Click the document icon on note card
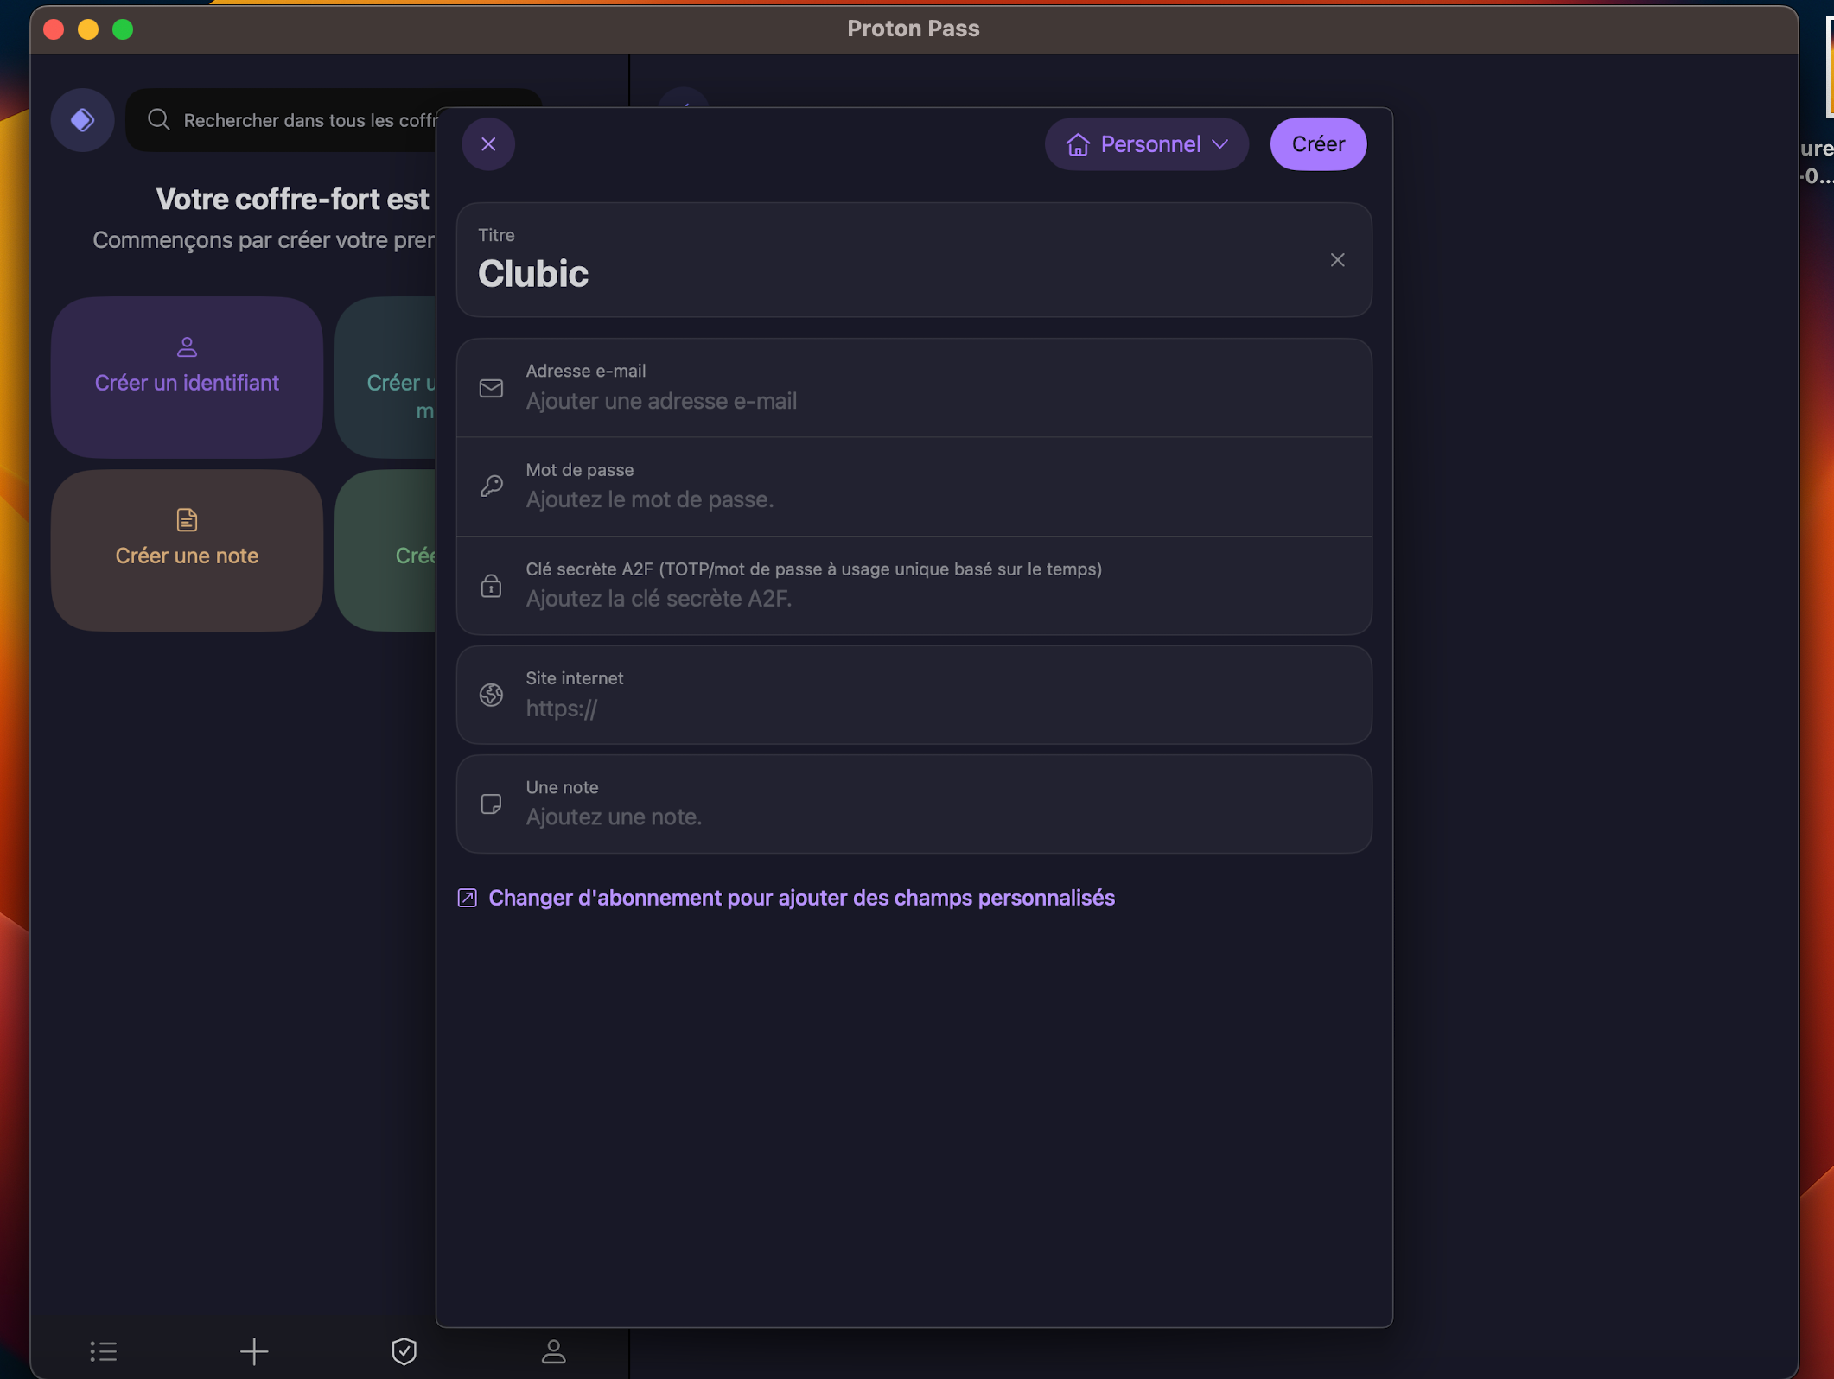1834x1379 pixels. [x=187, y=520]
